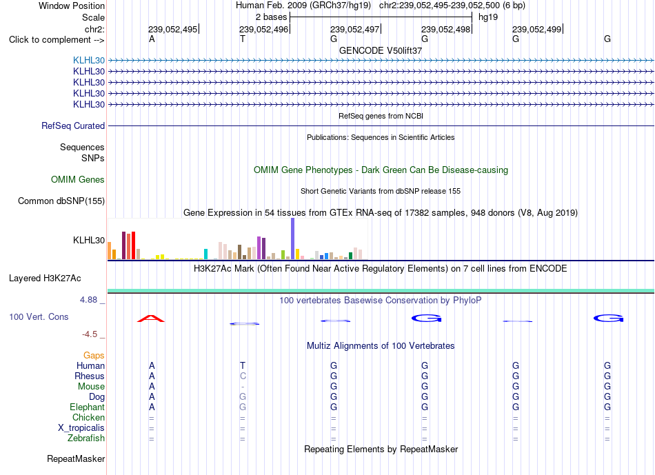Open the Layered H3K27Ac track label
Screen dimensions: 655x475
click(45, 279)
